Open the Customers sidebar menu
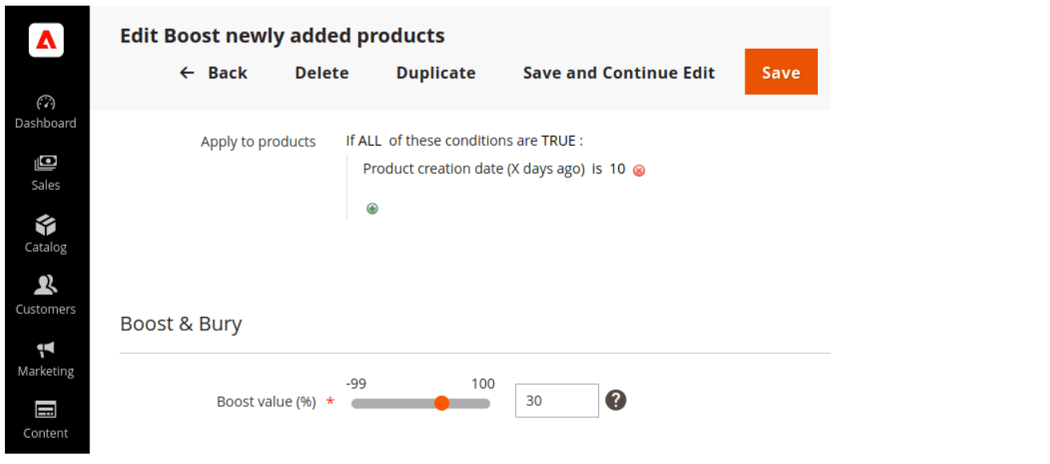 click(x=46, y=296)
